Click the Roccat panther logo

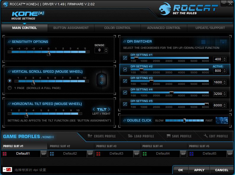[165, 9]
